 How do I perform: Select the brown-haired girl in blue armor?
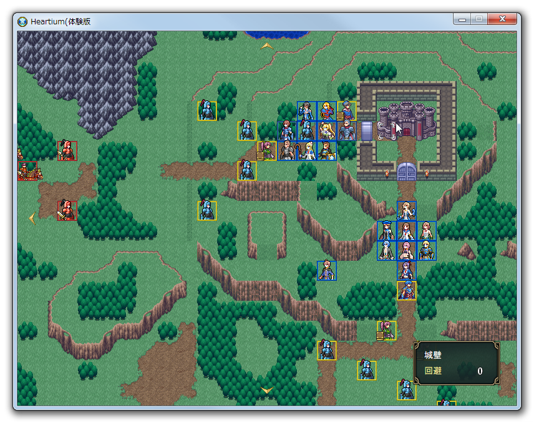(287, 131)
